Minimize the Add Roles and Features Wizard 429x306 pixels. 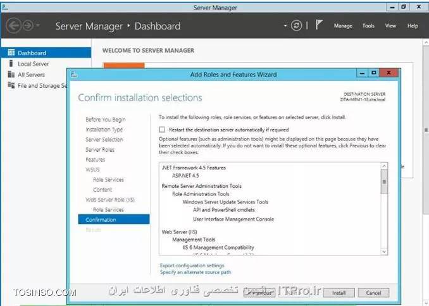coord(362,73)
